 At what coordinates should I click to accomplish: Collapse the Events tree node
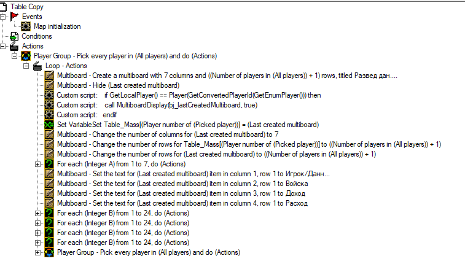4,17
